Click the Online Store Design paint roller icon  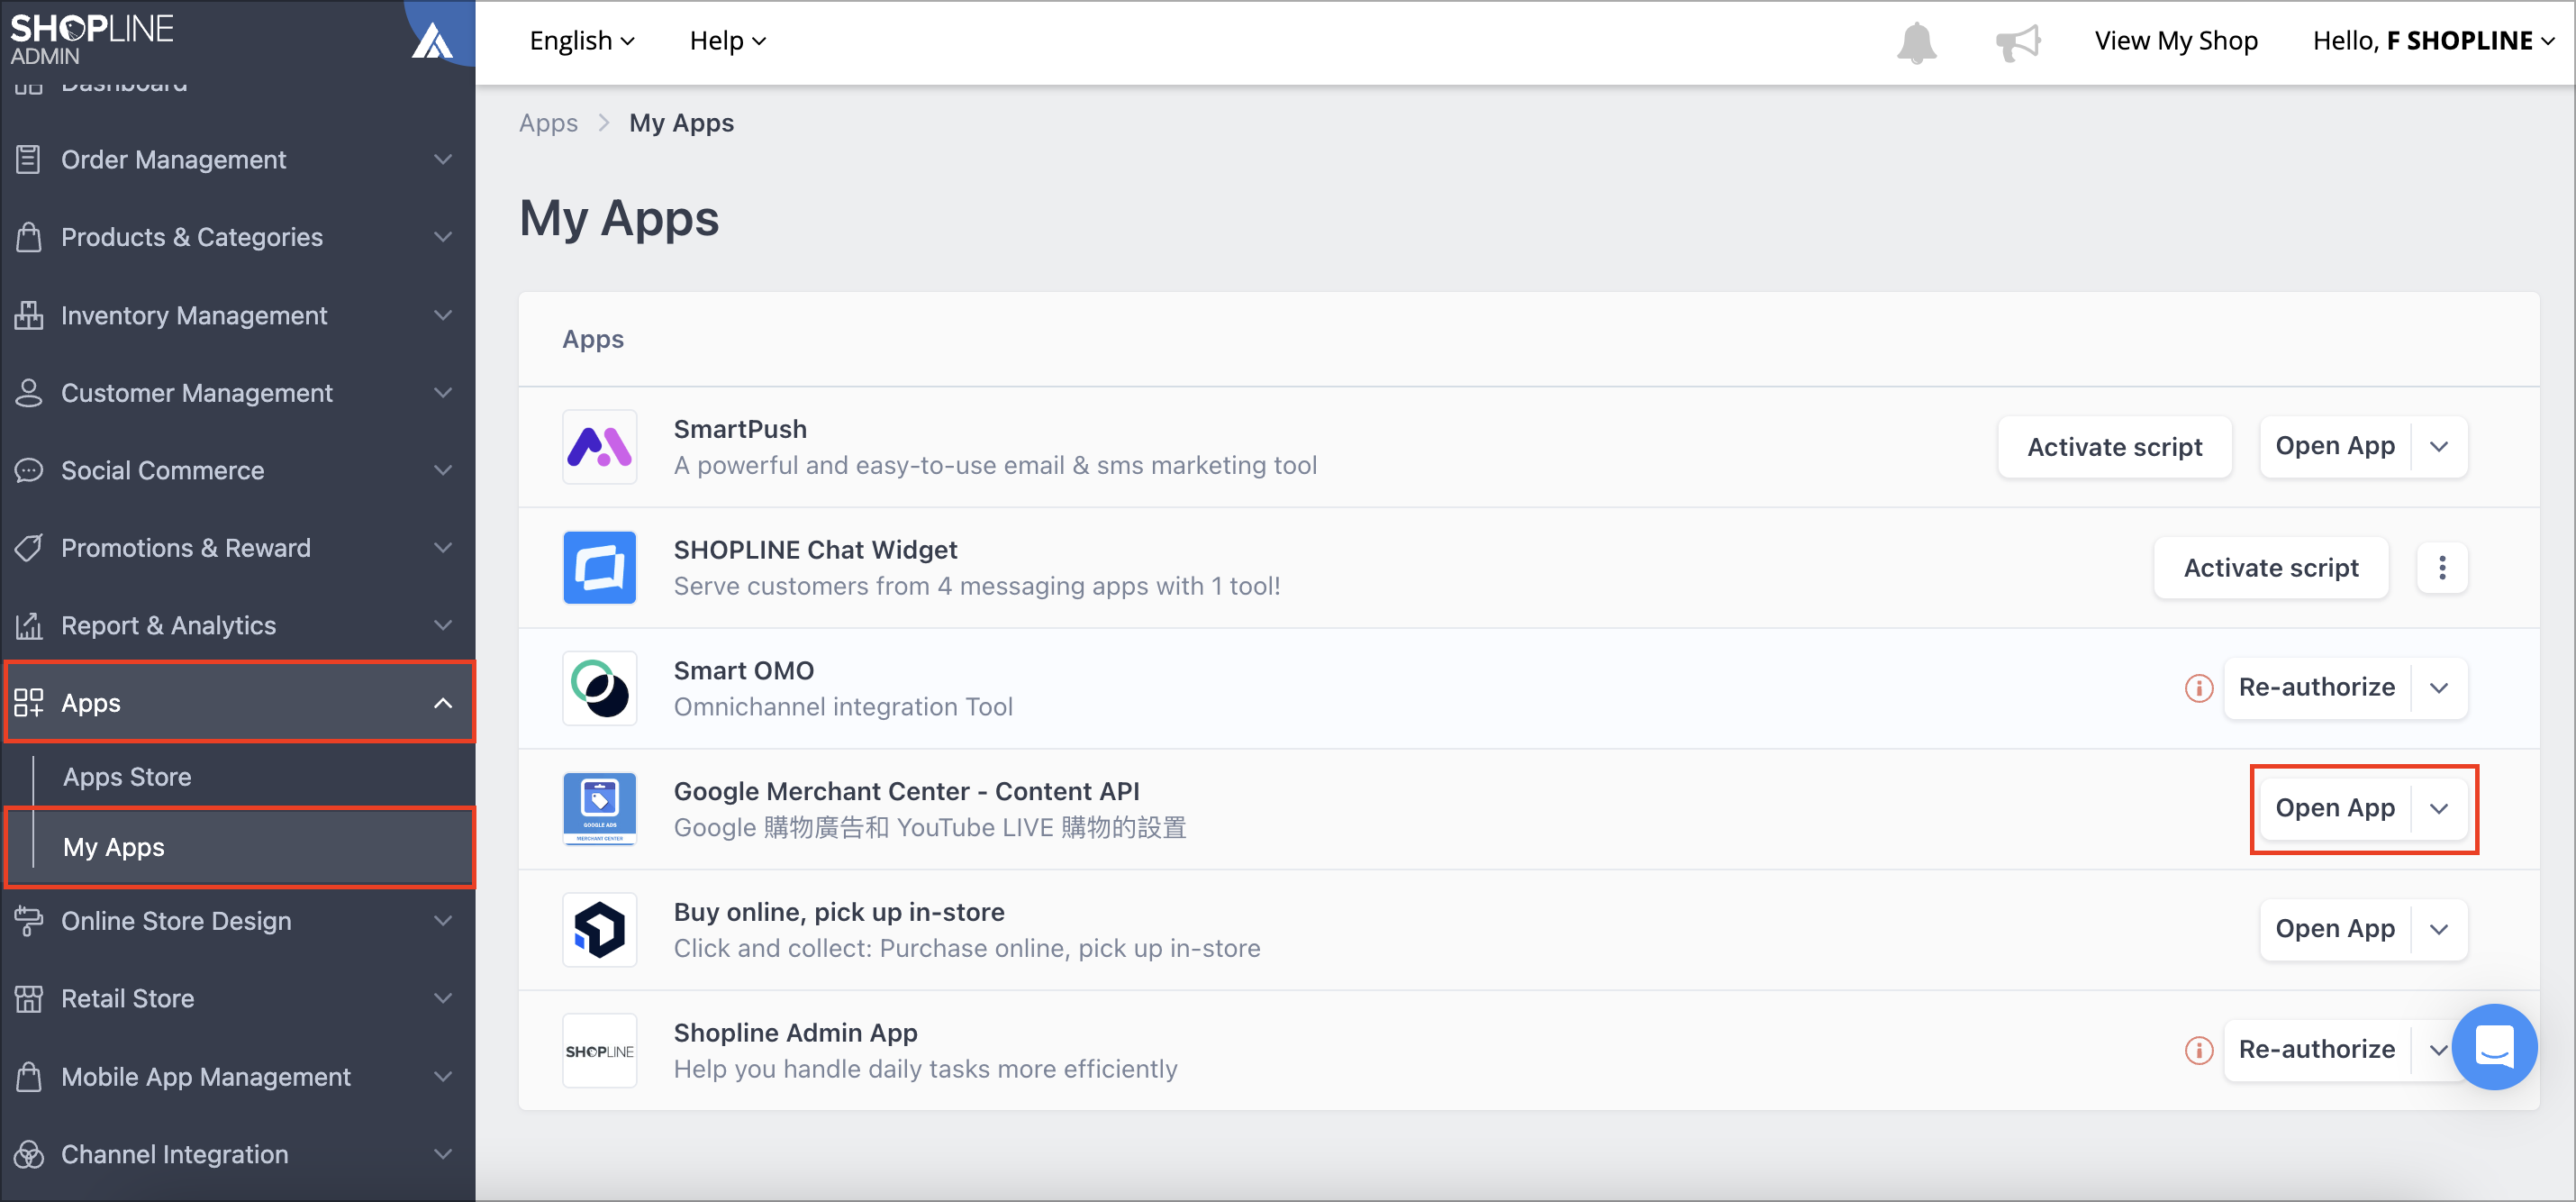29,921
